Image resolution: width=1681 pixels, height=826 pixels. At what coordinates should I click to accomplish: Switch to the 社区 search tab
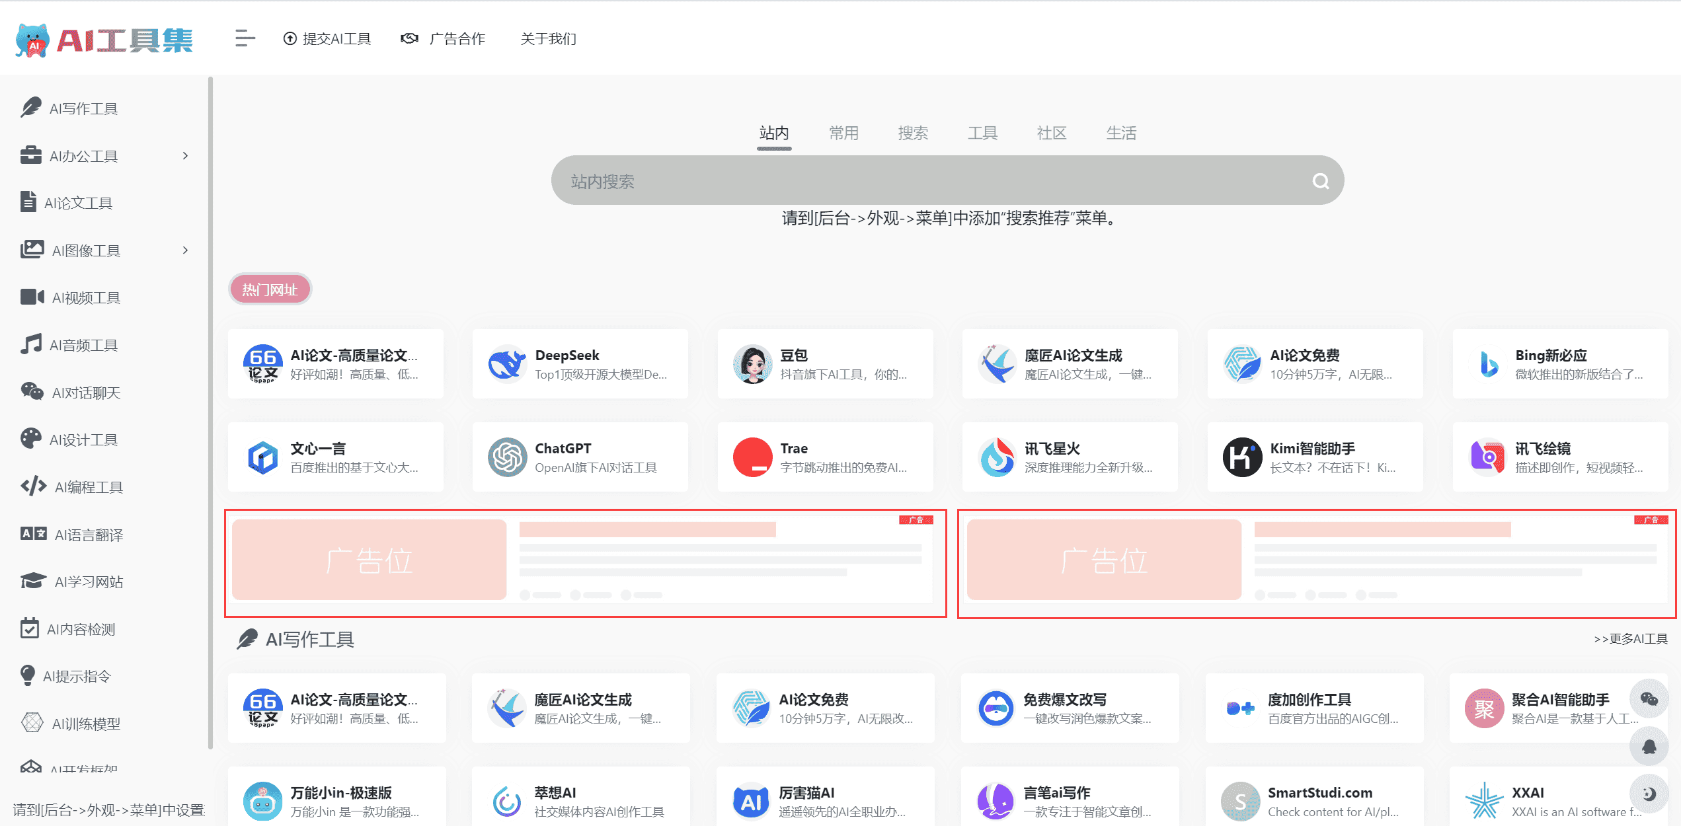point(1052,133)
